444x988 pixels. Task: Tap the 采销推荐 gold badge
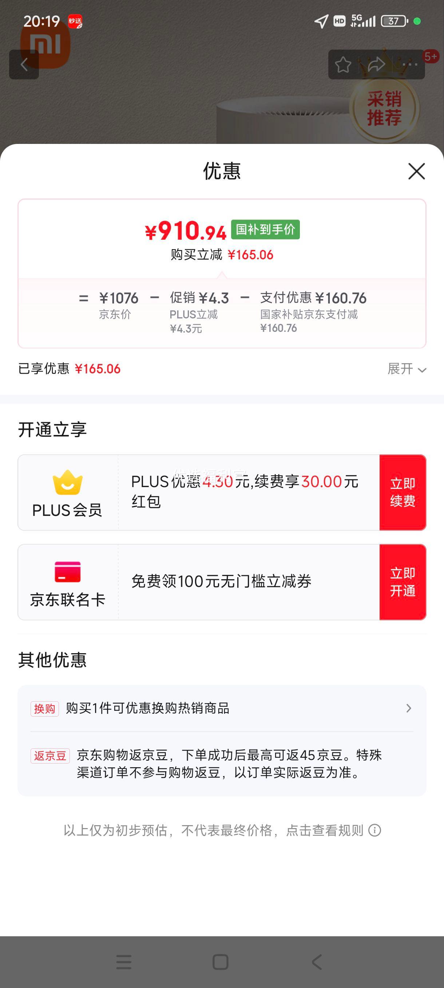[x=384, y=109]
